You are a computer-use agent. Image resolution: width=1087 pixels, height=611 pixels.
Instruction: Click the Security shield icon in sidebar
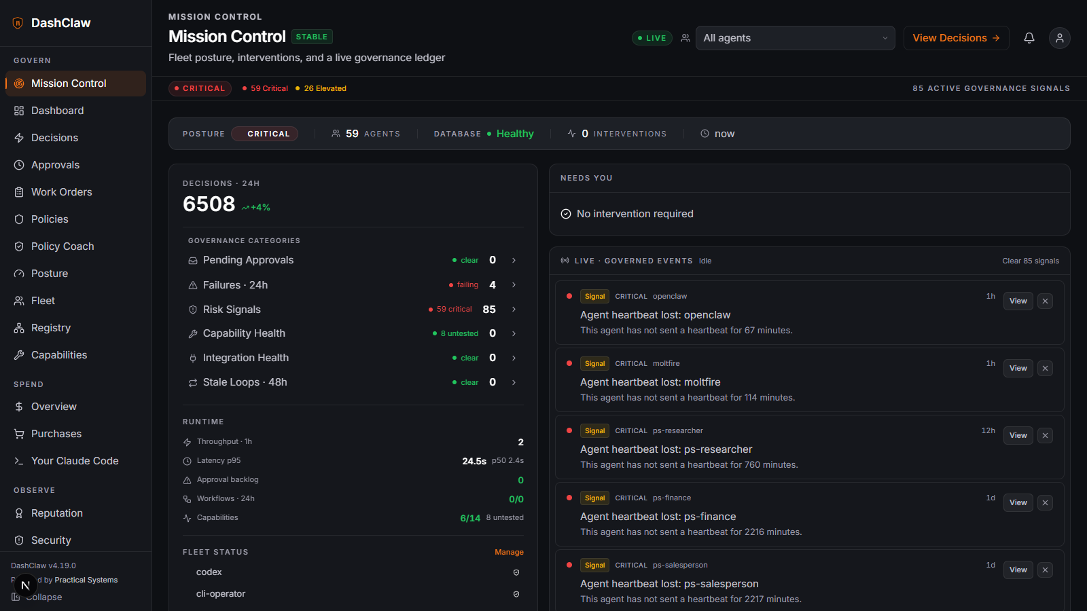[x=19, y=540]
